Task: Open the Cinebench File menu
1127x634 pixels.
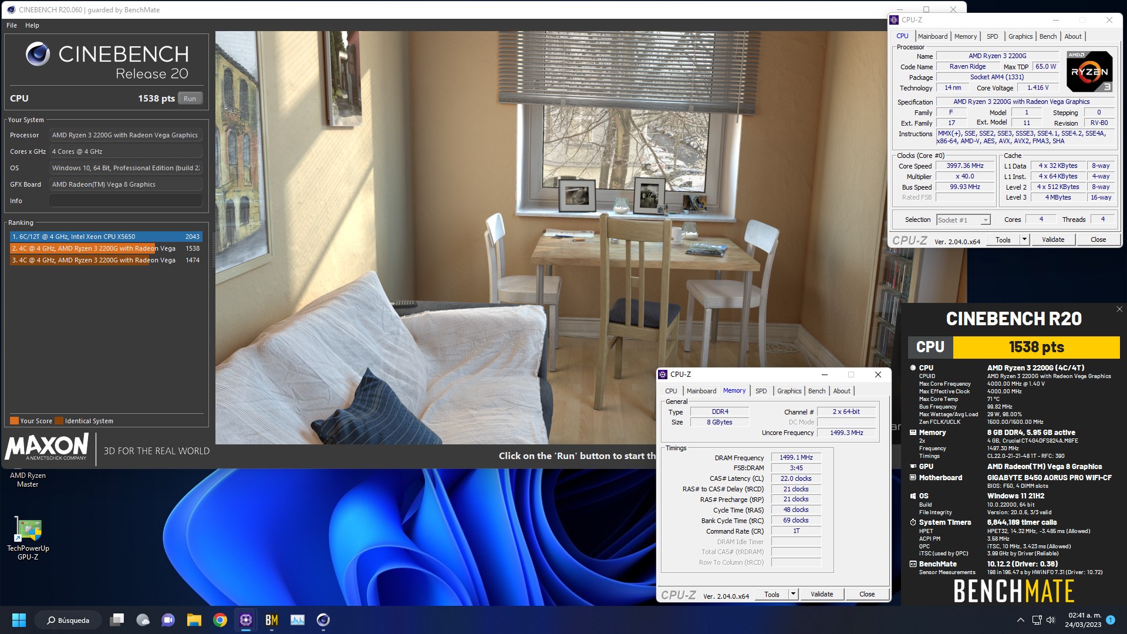Action: 12,25
